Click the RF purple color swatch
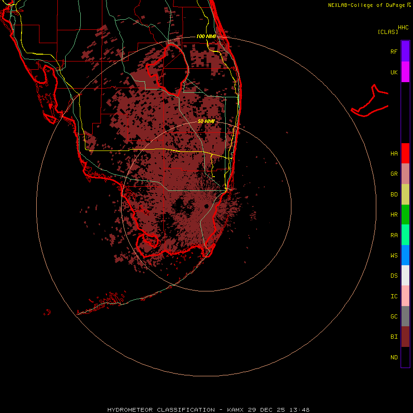Screen dimensions: 413x413 [x=405, y=51]
